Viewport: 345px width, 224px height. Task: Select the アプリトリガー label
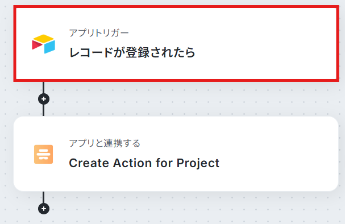pyautogui.click(x=99, y=33)
